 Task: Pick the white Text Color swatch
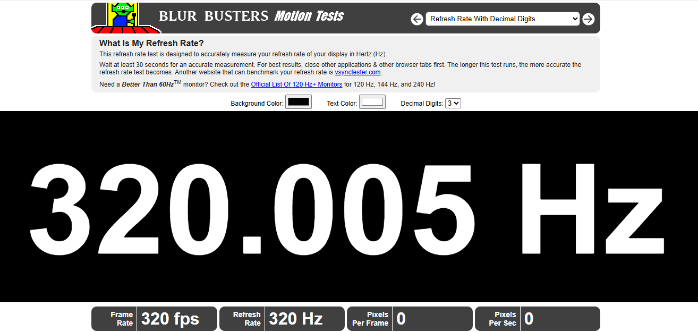tap(372, 102)
